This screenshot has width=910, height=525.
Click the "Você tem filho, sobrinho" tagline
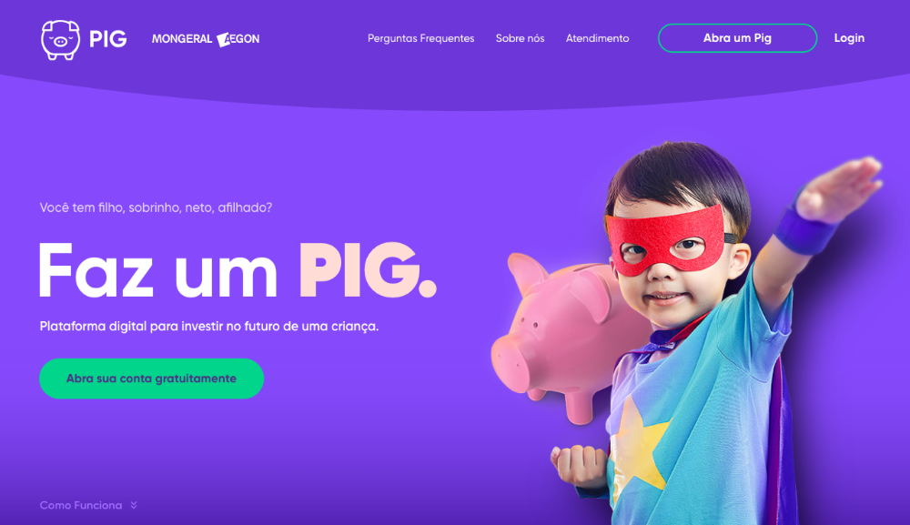coord(156,207)
